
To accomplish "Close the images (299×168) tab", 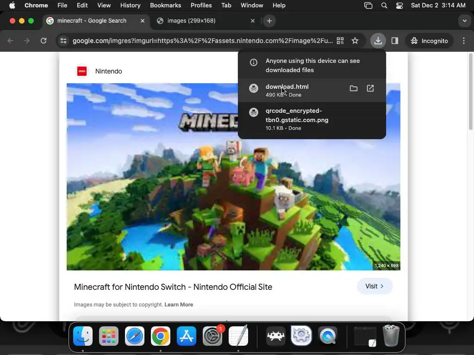I will tap(253, 21).
